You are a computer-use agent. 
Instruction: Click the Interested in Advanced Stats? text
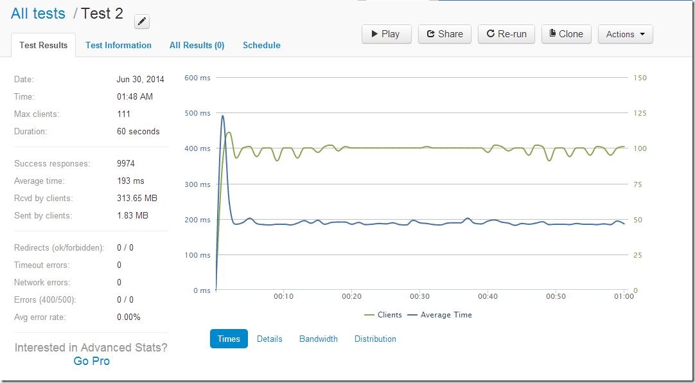pos(91,348)
